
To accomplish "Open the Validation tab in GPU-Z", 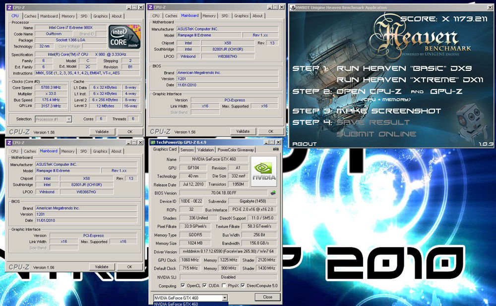I will point(206,150).
